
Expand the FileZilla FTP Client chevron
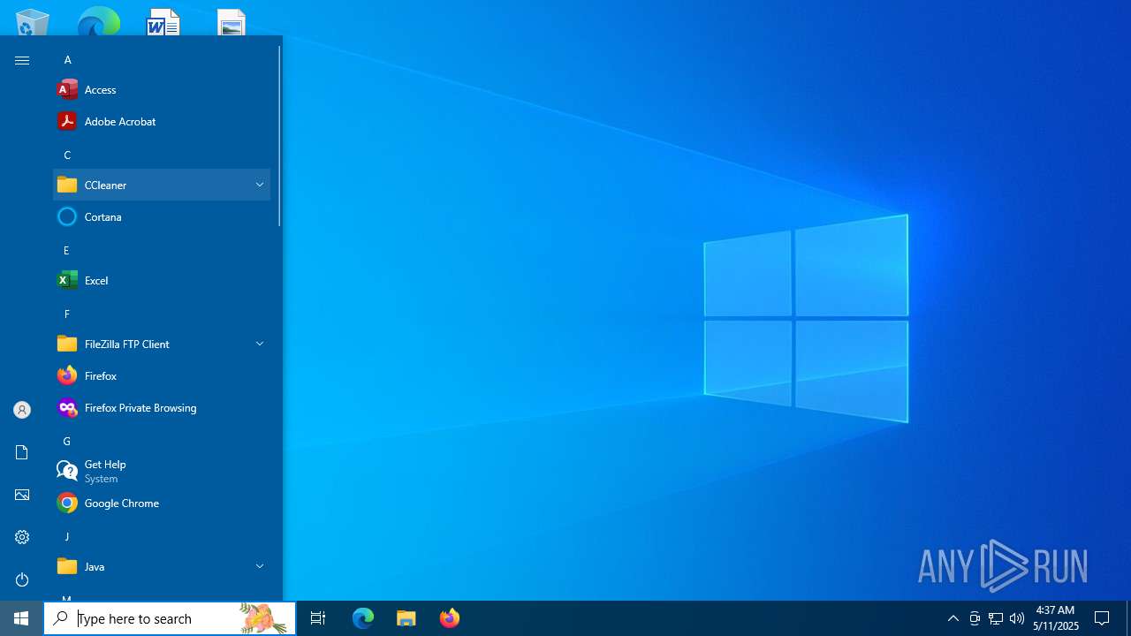pos(260,344)
